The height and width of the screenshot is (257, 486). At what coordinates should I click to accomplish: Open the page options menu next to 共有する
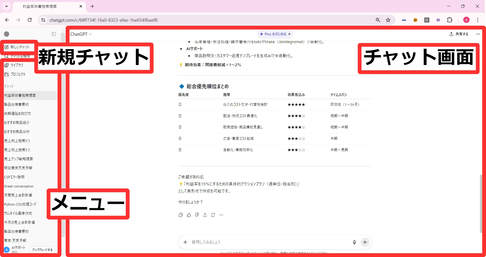click(x=478, y=34)
